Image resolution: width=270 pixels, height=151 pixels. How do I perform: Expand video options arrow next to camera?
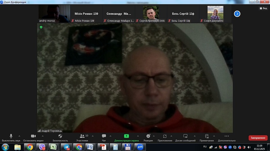42,136
